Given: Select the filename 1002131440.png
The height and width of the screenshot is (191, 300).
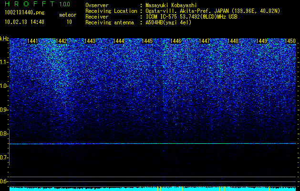Looking at the screenshot, I should [x=25, y=13].
